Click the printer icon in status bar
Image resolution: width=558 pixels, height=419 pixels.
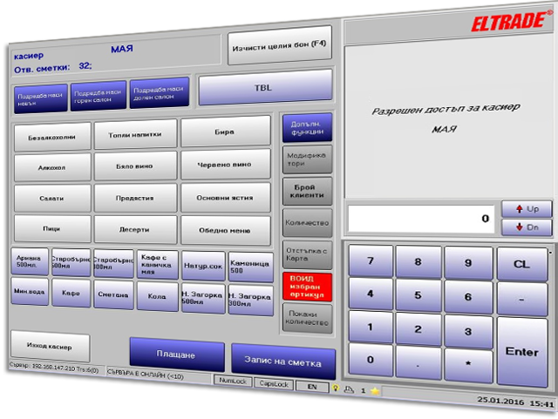tap(349, 389)
